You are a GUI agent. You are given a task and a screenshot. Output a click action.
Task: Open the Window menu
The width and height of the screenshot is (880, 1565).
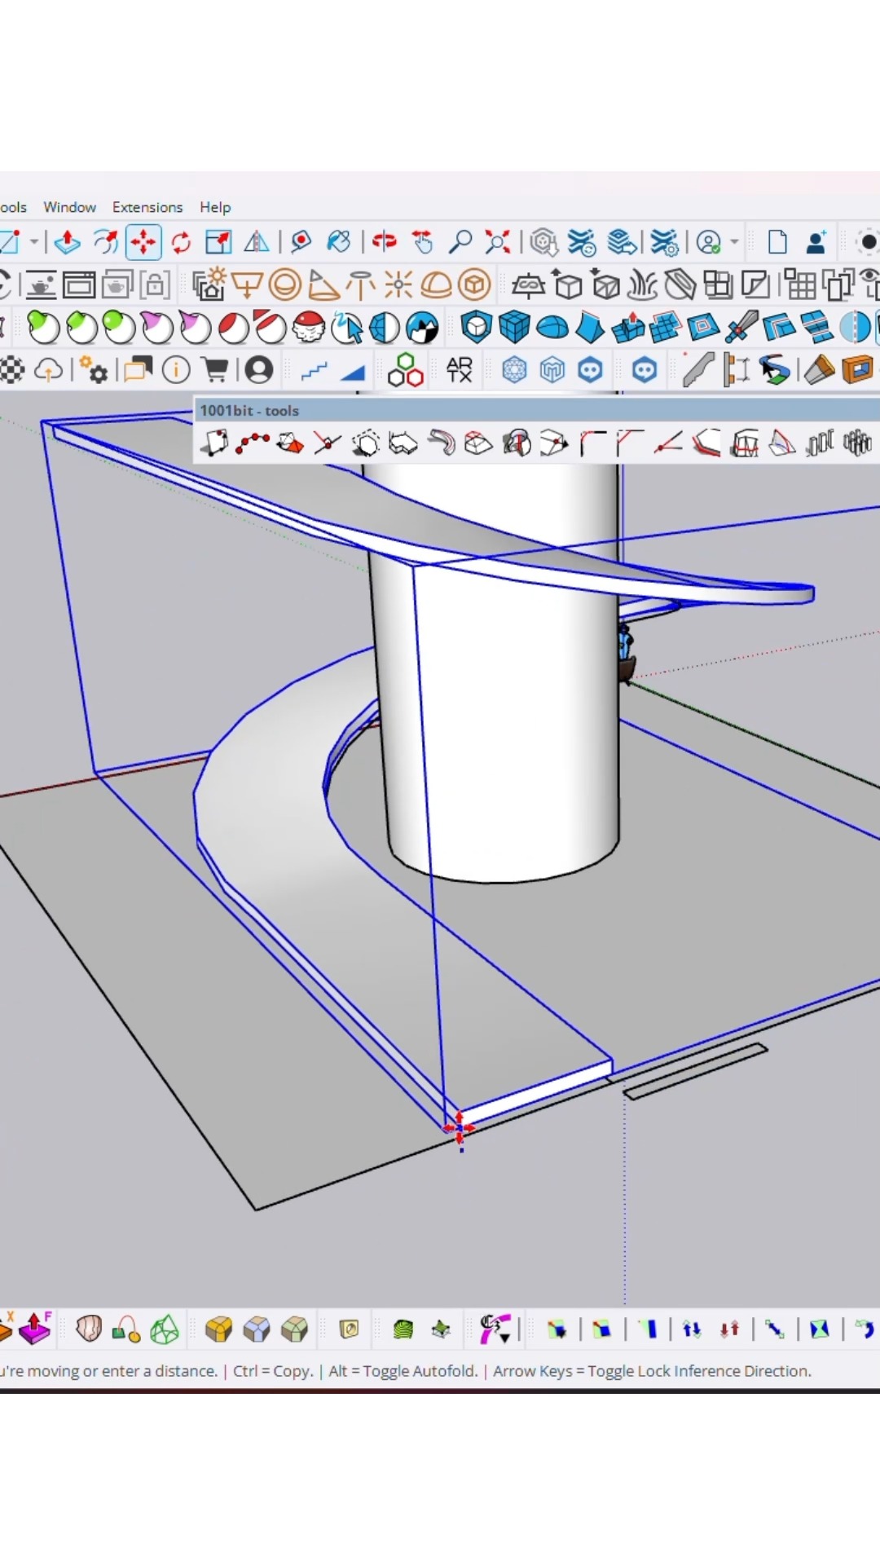point(69,207)
